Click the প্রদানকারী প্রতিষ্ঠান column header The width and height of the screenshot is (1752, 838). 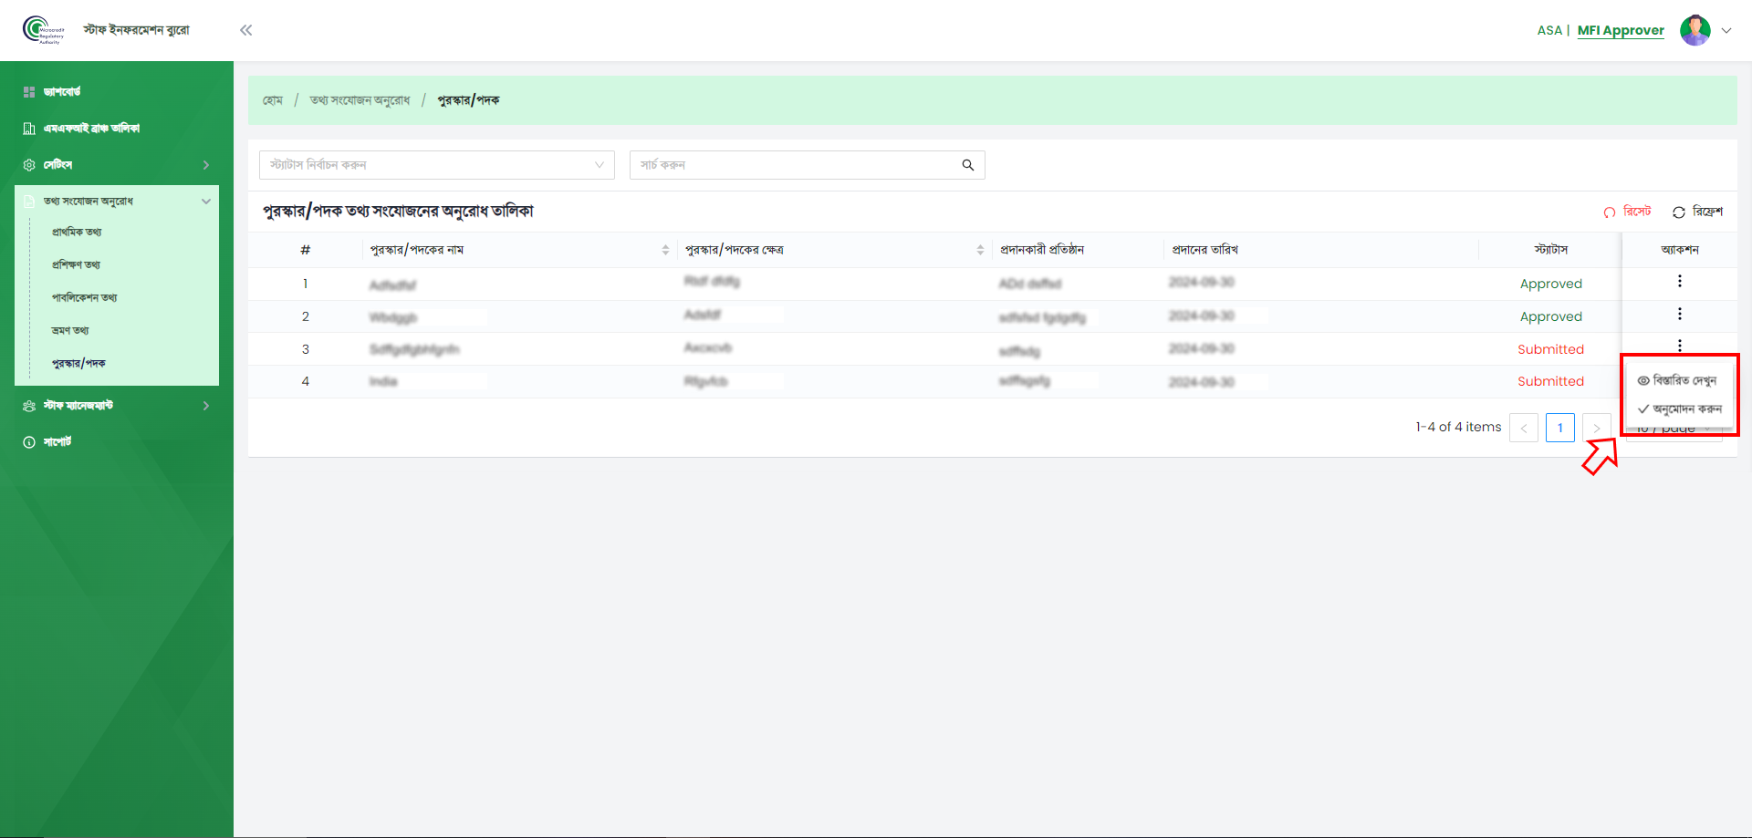(1042, 250)
